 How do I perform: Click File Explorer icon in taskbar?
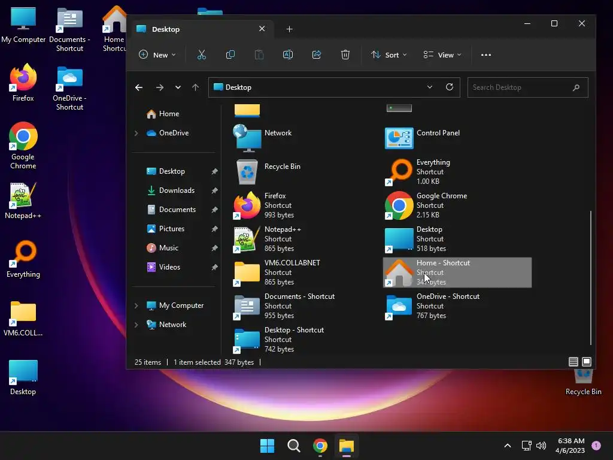[x=347, y=446]
